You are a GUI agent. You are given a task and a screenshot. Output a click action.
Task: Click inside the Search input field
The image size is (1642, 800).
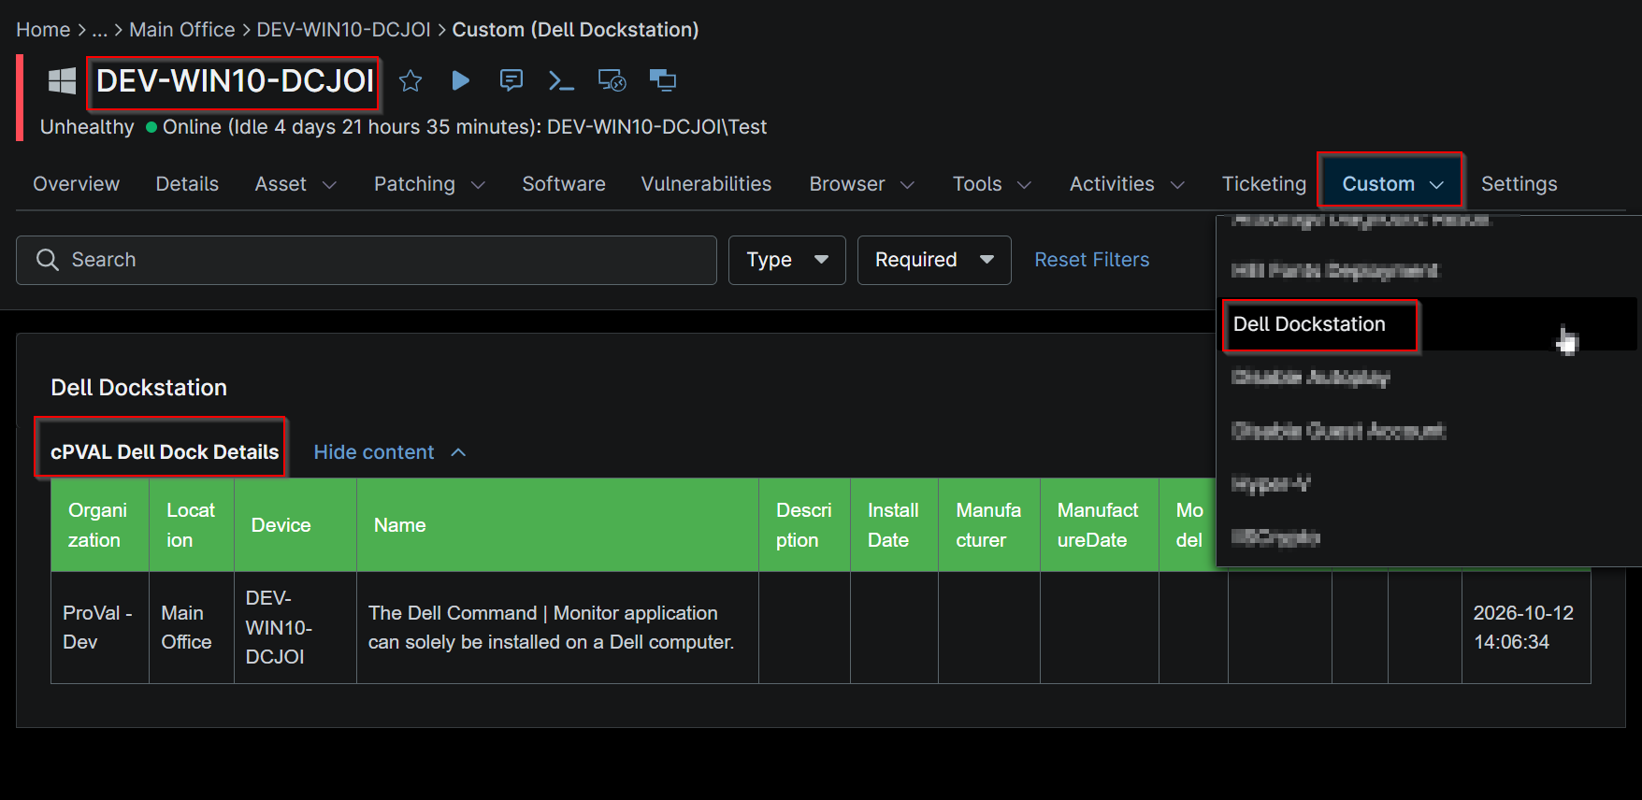coord(367,260)
